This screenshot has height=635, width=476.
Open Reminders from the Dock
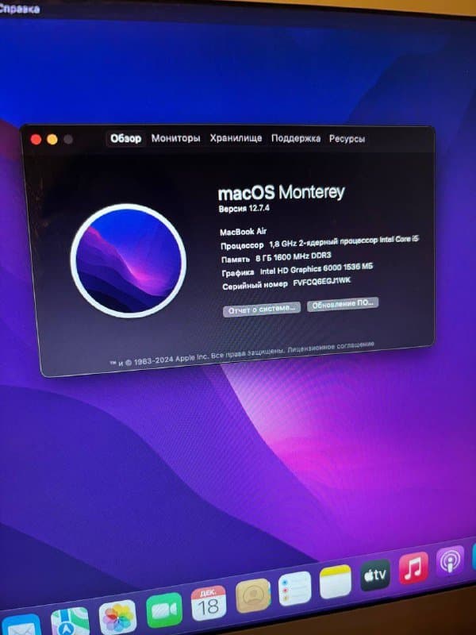[x=294, y=588]
